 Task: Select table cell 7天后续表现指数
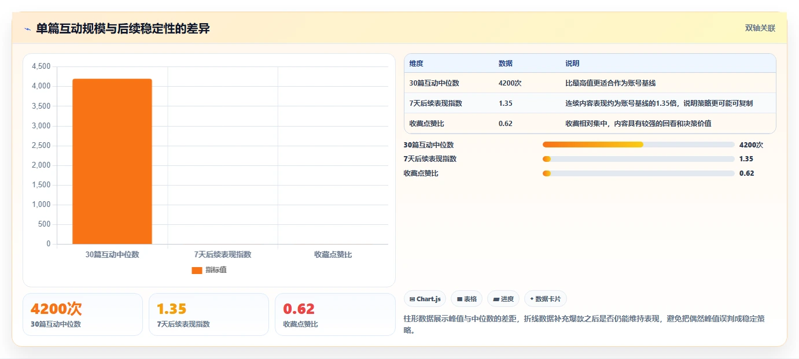(436, 103)
